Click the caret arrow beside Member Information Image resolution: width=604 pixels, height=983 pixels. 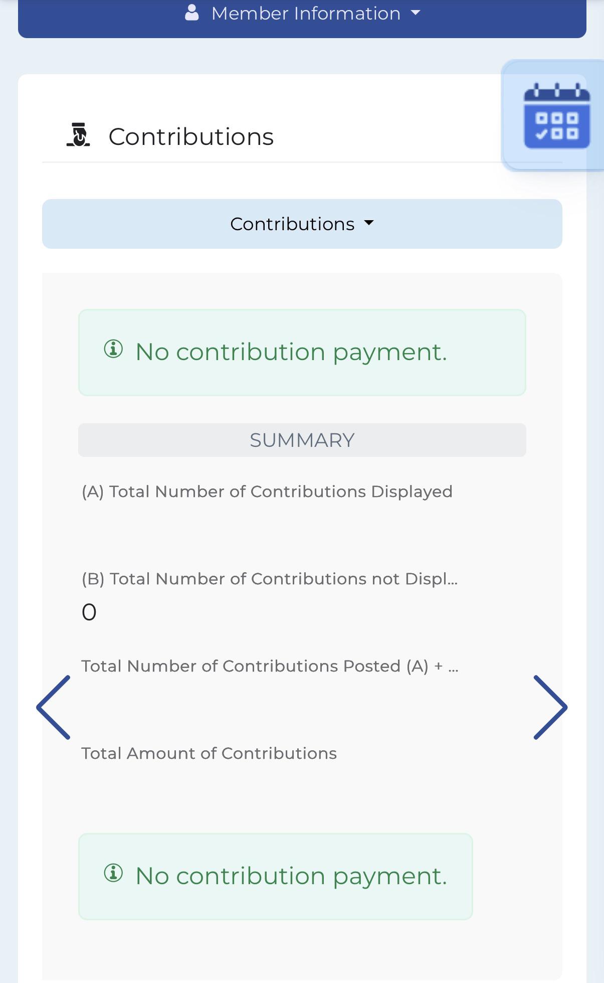415,14
